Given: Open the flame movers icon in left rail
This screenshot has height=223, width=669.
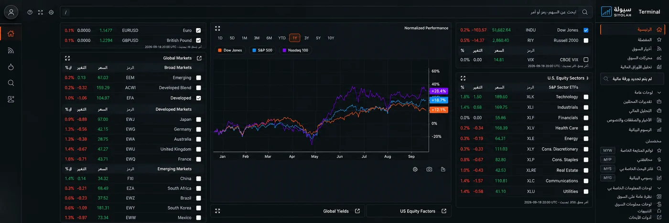Looking at the screenshot, I should point(11,67).
